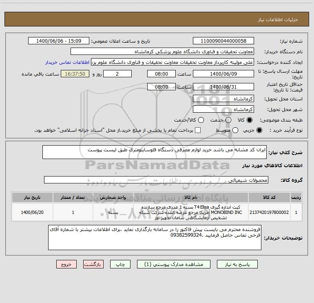This screenshot has width=314, height=303.
Task: Select the جزیی purchase type radio
Action: [259, 130]
